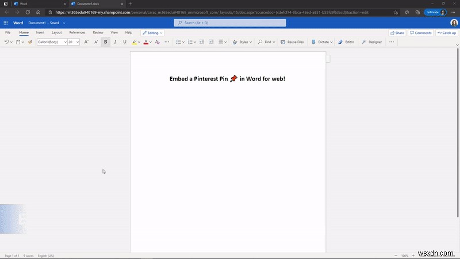Screen dimensions: 460x259
Task: Click the Find button
Action: pyautogui.click(x=264, y=42)
